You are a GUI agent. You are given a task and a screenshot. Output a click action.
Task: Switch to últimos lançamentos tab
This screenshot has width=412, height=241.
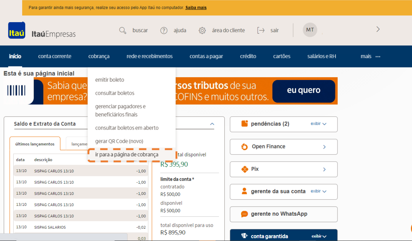click(x=35, y=144)
